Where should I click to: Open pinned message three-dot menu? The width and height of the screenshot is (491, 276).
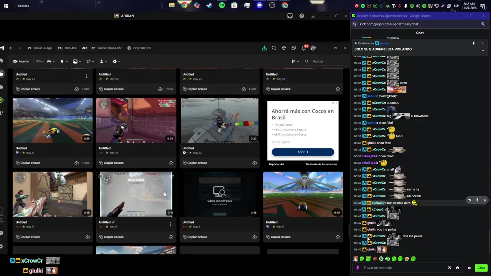(483, 43)
